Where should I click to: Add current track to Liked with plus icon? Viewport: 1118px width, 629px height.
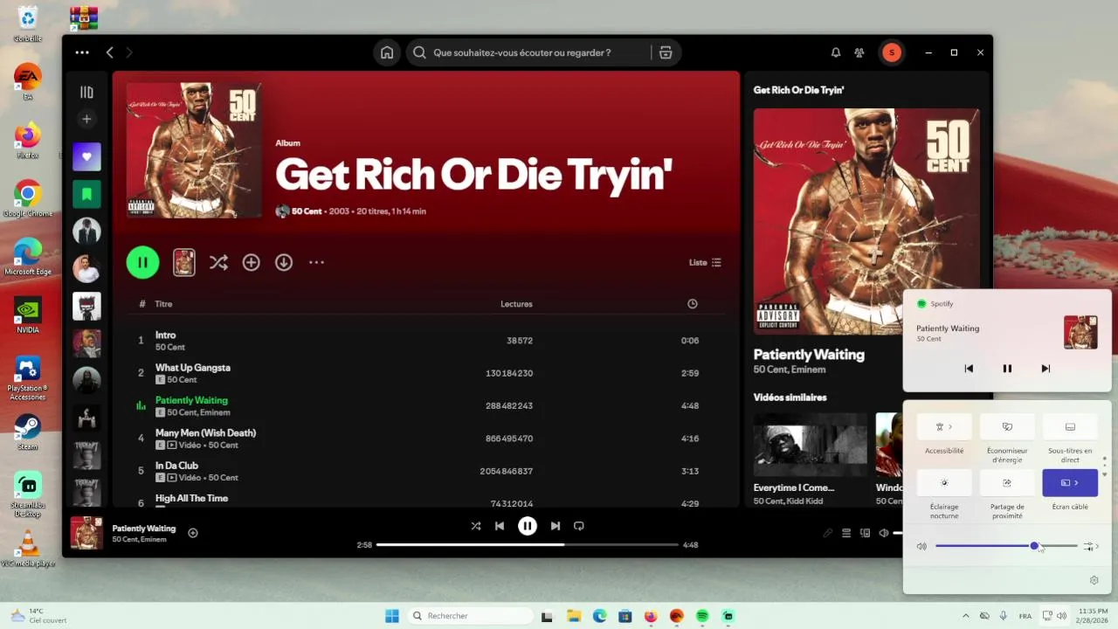click(x=193, y=533)
